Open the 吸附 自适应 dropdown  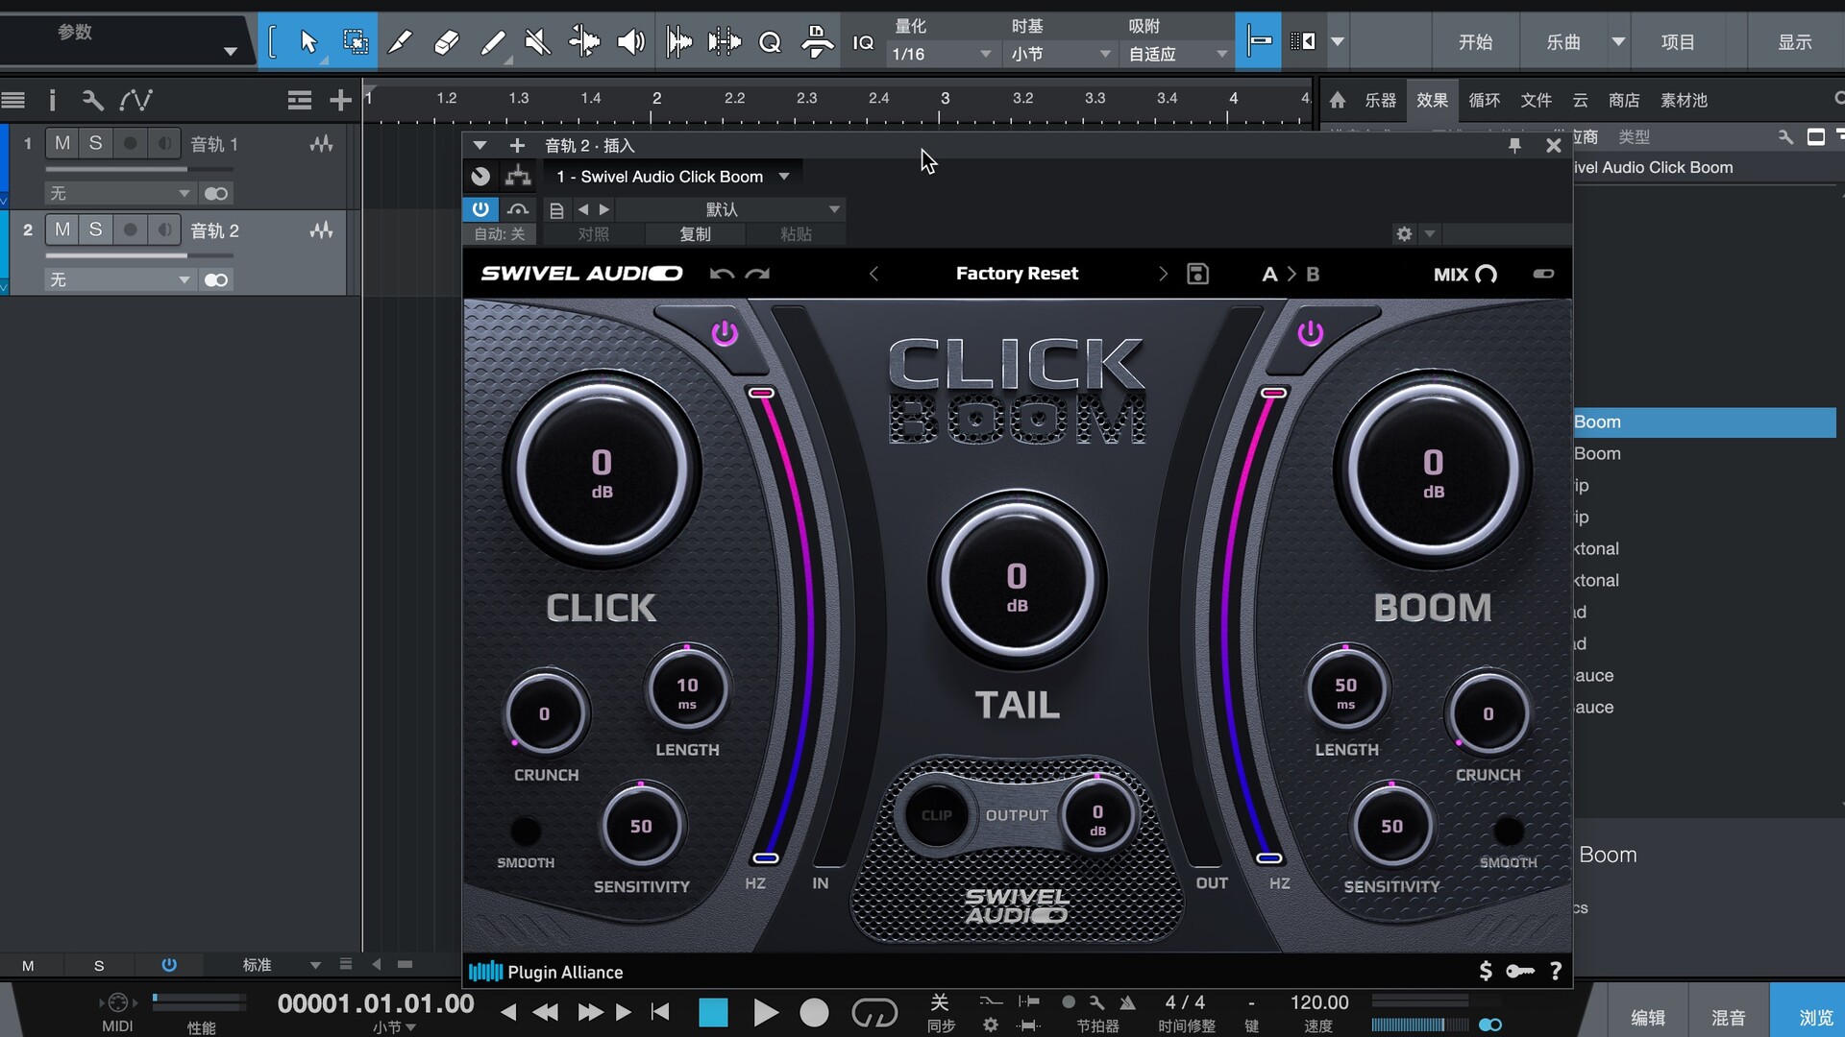click(x=1179, y=54)
